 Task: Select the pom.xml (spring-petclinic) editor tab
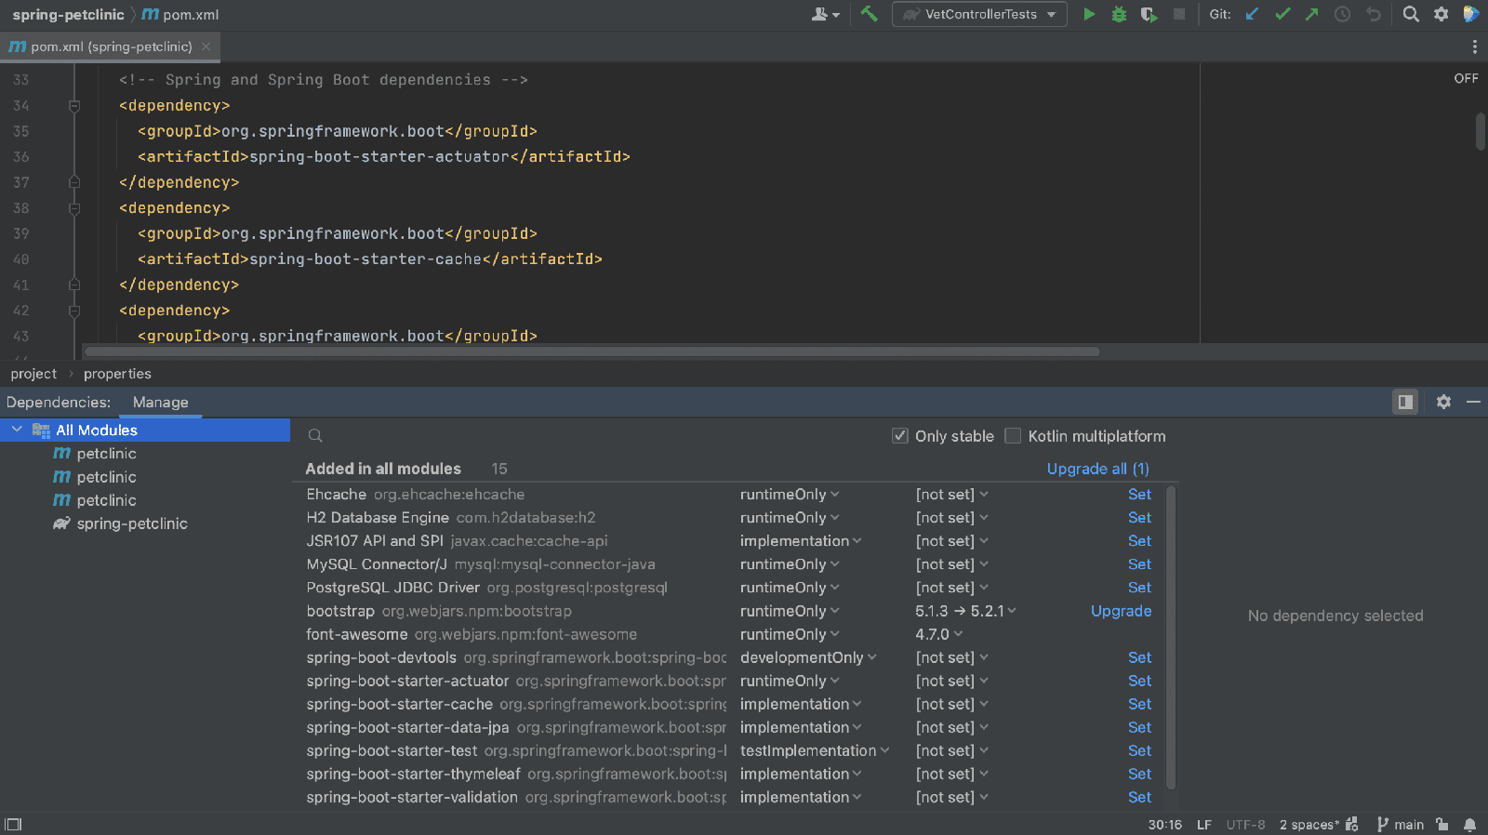tap(111, 46)
